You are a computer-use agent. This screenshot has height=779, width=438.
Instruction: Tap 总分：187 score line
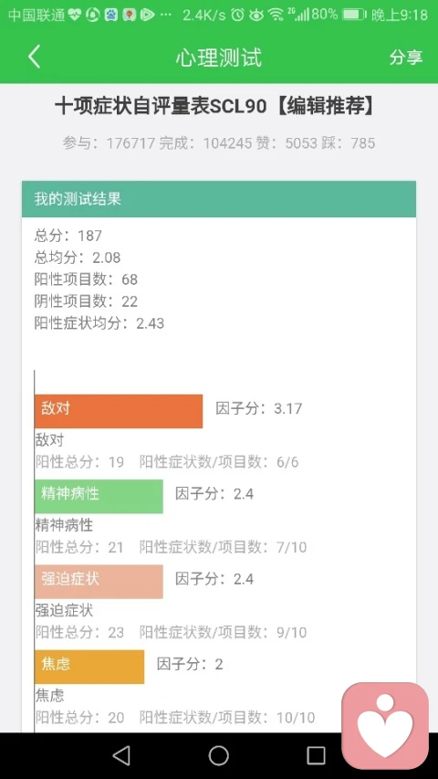68,235
